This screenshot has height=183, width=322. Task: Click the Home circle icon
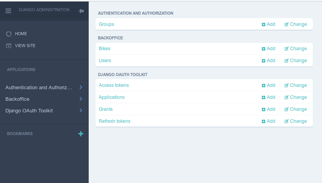coord(8,34)
